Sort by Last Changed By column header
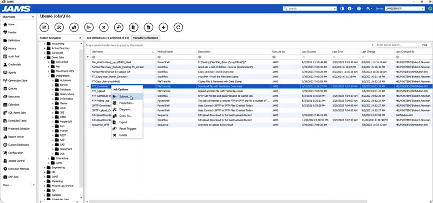433x203 pixels. (412, 51)
